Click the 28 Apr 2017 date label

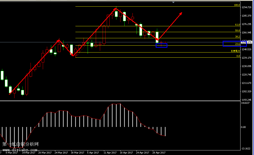pyautogui.click(x=159, y=153)
